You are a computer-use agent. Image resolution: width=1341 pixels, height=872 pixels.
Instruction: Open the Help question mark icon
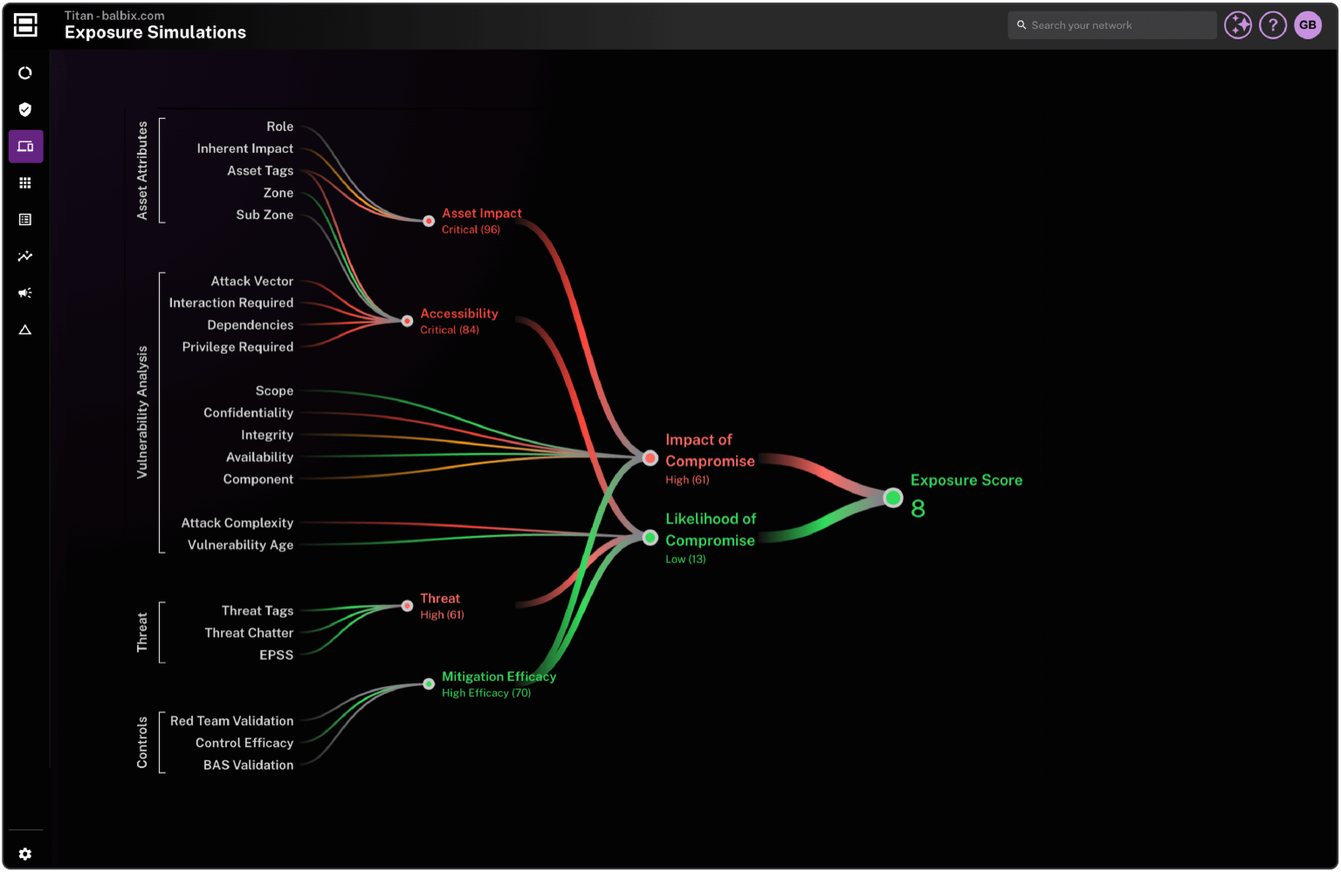click(1273, 24)
